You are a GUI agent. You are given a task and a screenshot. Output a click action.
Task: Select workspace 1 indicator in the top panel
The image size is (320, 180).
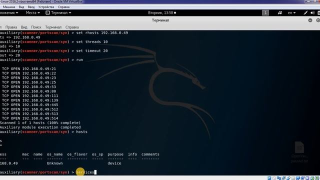[265, 13]
